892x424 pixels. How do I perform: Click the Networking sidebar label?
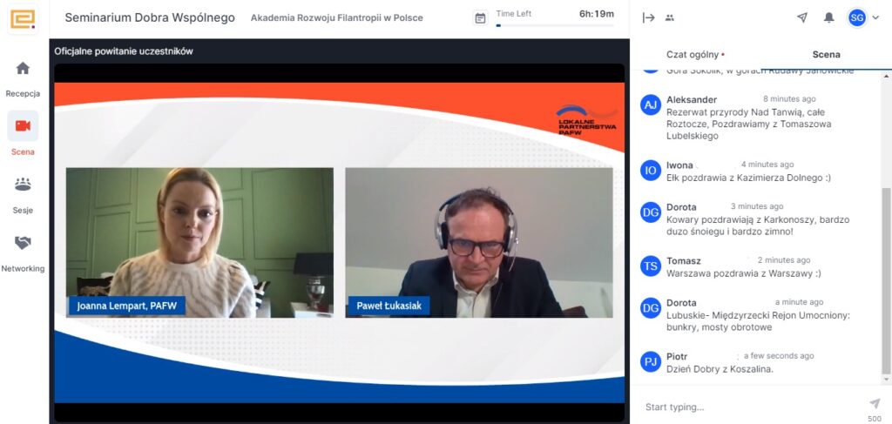(x=23, y=268)
